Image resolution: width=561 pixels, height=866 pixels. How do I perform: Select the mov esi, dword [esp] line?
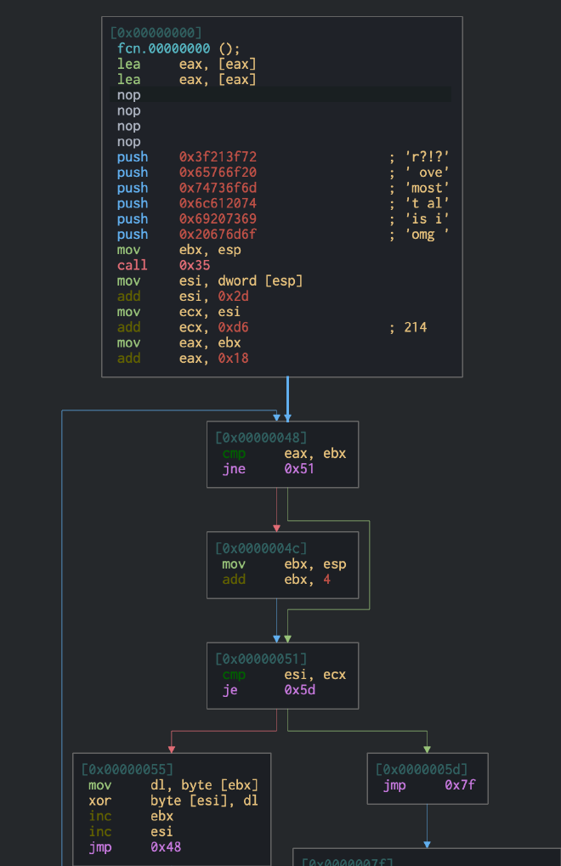tap(210, 280)
